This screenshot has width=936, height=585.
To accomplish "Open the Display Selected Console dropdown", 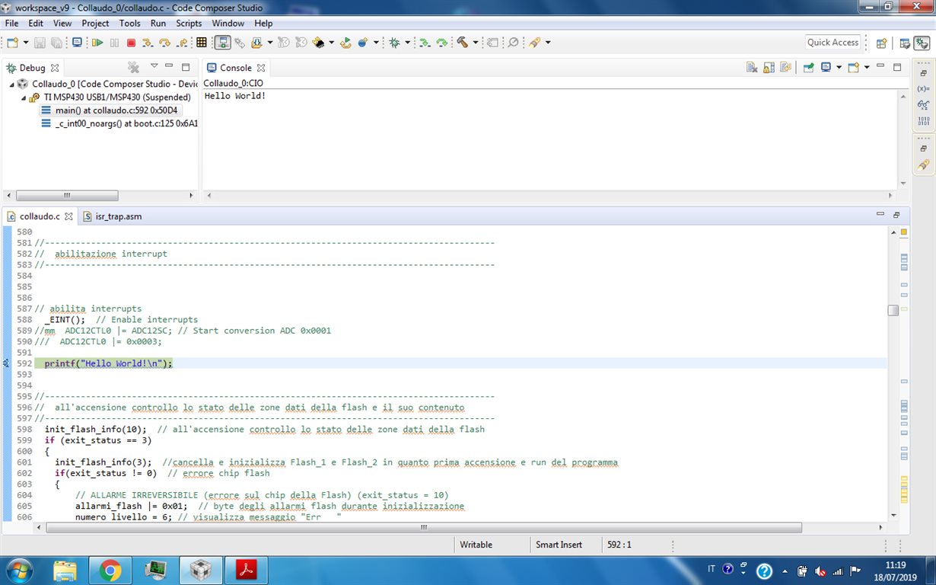I will point(839,67).
